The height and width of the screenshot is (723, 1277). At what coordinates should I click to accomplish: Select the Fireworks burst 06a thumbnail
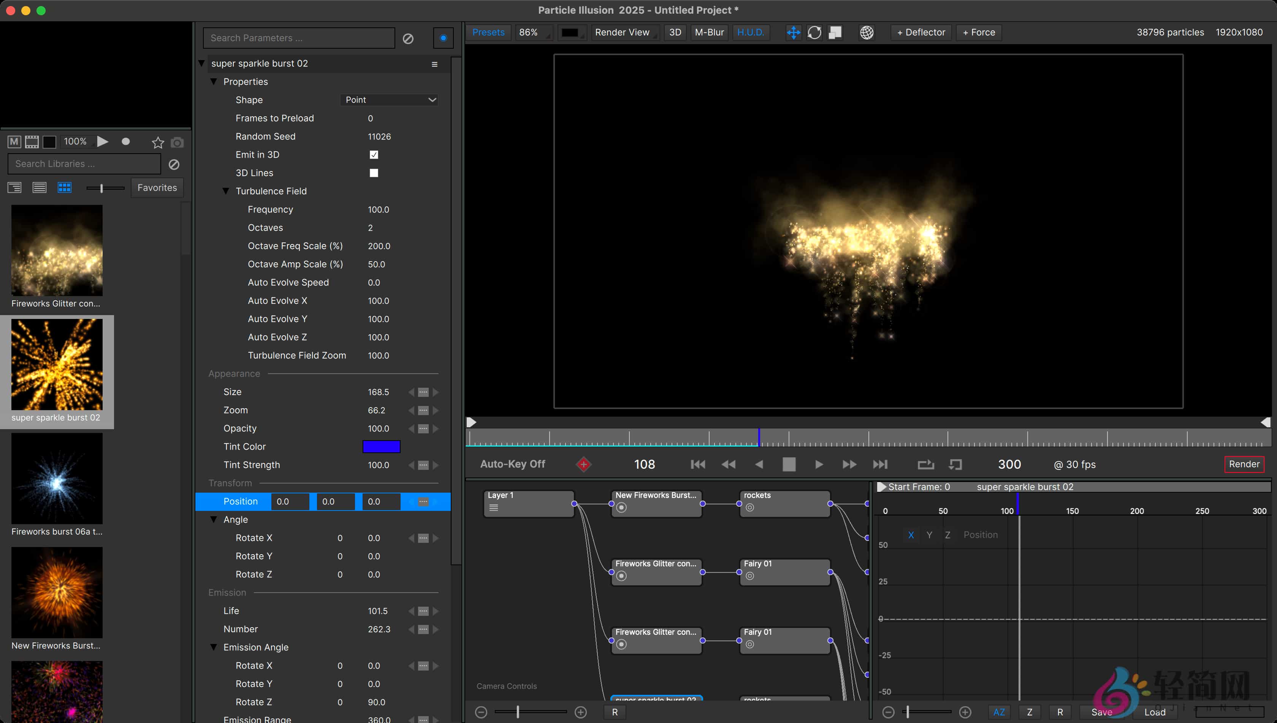(57, 478)
